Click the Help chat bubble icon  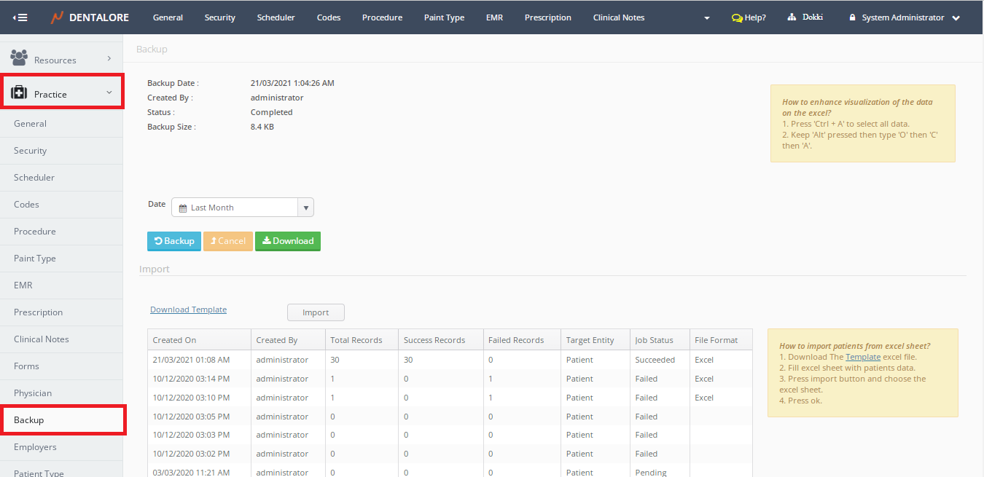[737, 17]
